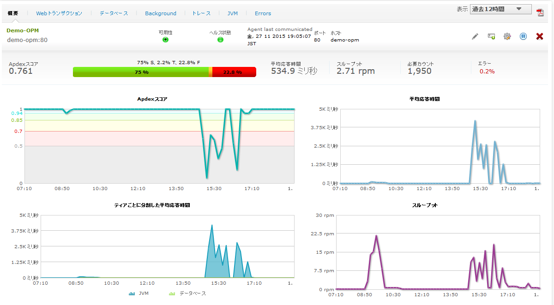Open the gear configuration icon
Viewport: 554px width, 305px height.
click(x=507, y=36)
